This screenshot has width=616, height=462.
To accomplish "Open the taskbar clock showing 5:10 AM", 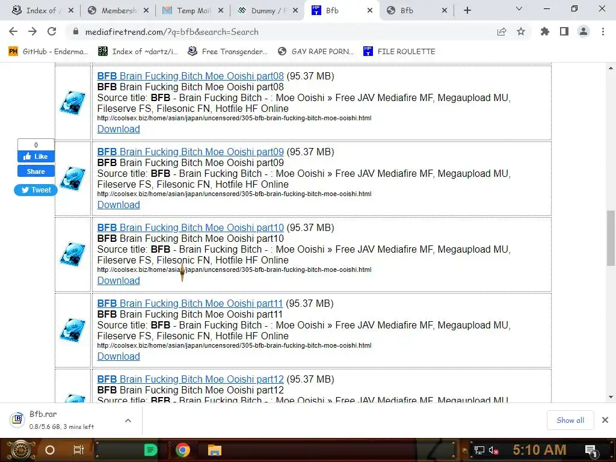I will click(x=539, y=450).
